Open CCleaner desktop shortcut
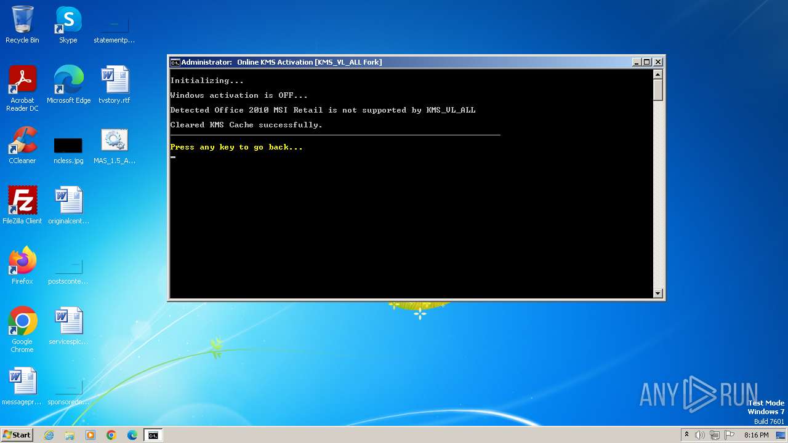Viewport: 788px width, 443px height. (22, 145)
